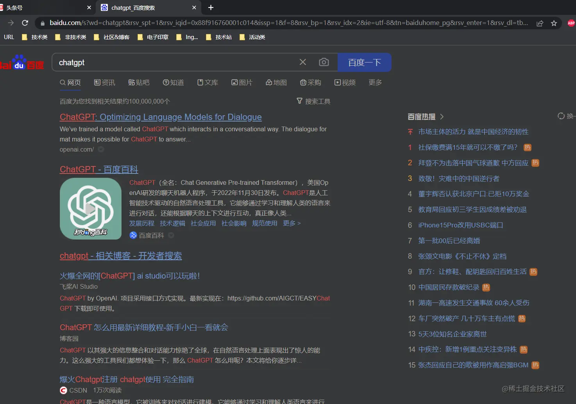Open the 发展历程 sub-link
Screen dimensions: 576x404
coord(142,223)
